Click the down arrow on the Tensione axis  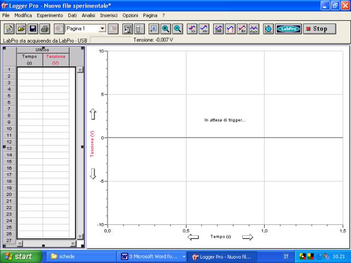(93, 174)
